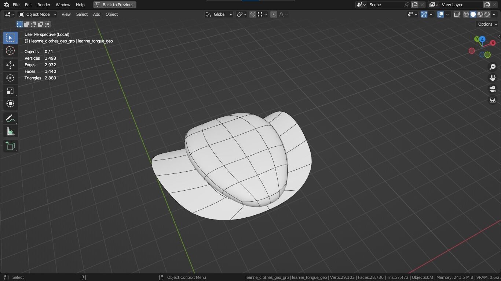Open the Global transform orientation dropdown
501x281 pixels.
click(219, 14)
